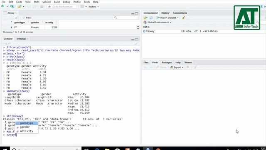Click the pop-out window icon beside Filter
This screenshot has height=150, width=266.
pos(17,17)
